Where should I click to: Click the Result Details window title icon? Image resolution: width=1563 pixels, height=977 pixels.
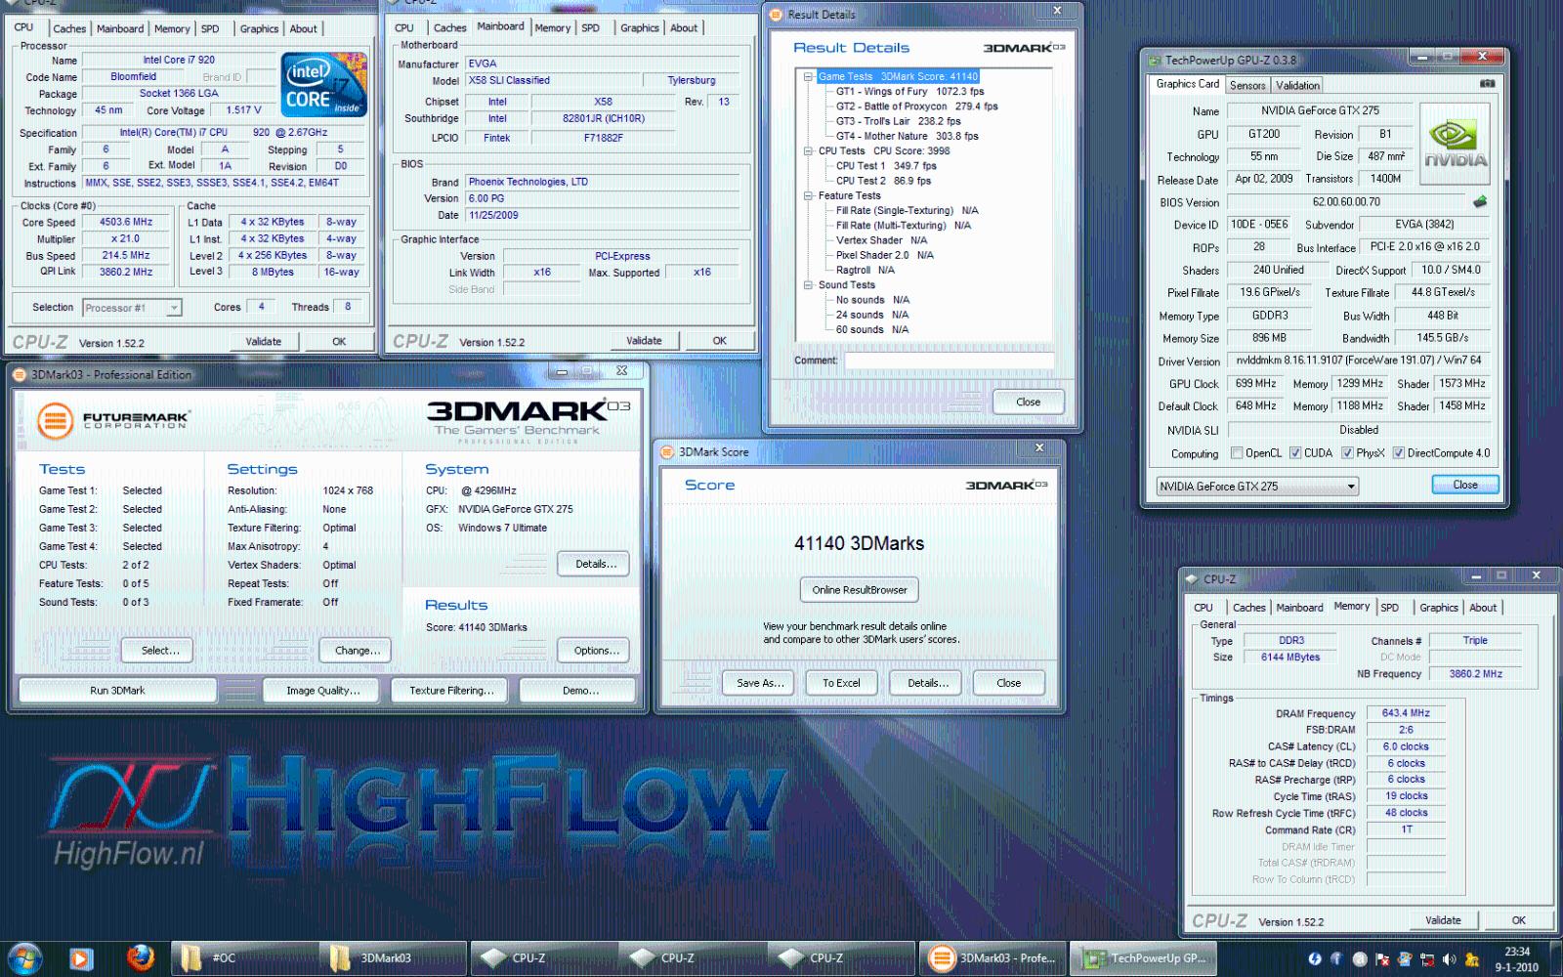click(x=776, y=15)
